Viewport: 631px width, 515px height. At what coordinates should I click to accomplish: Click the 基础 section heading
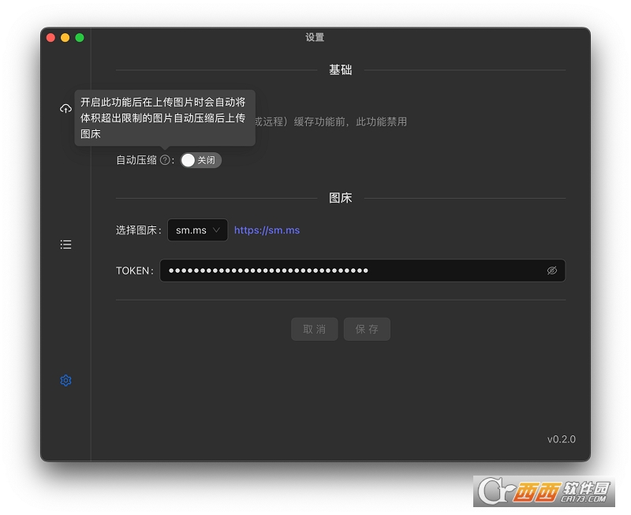click(341, 70)
